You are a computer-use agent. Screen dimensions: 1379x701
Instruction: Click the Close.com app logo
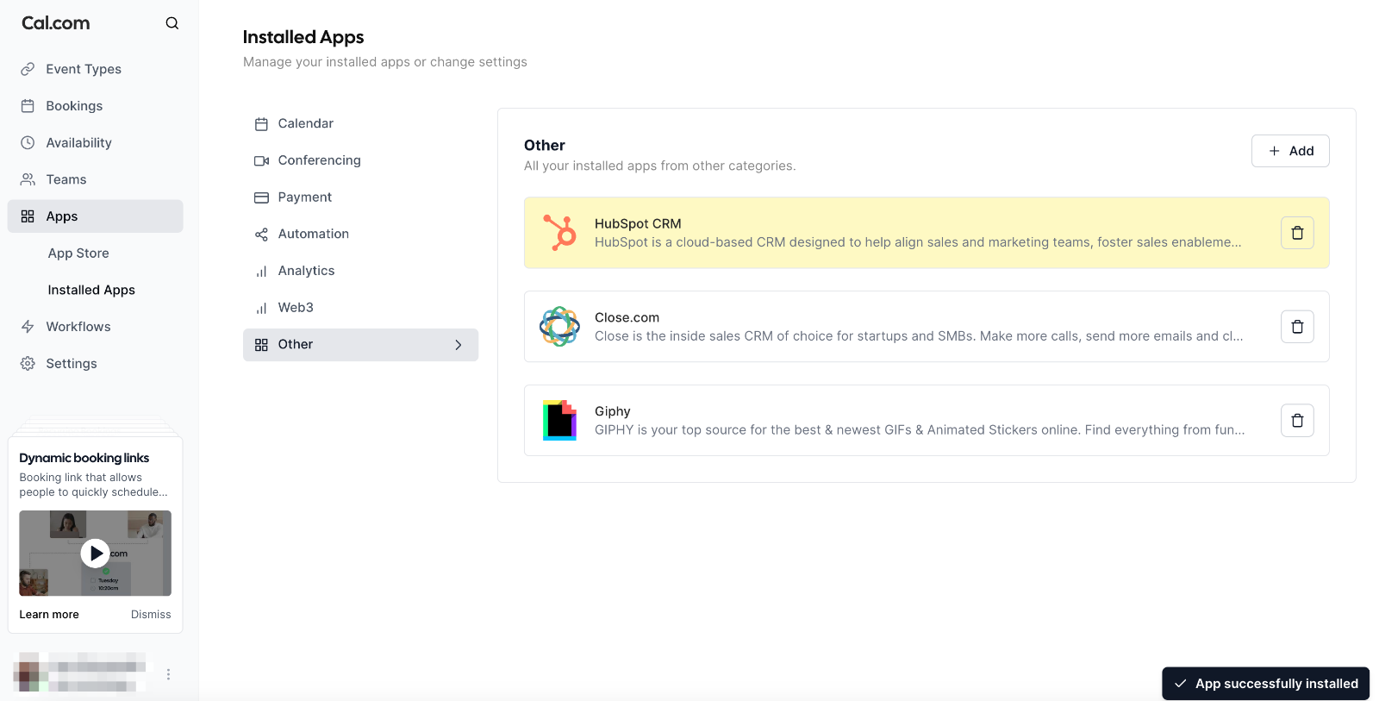click(x=559, y=327)
